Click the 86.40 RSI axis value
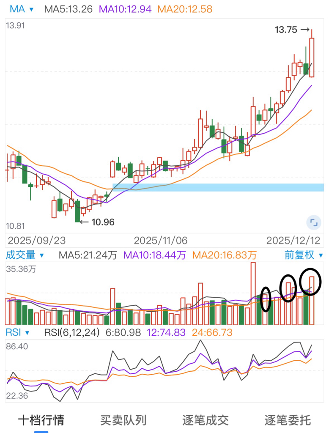Screen dimensions: 329x433 (17, 347)
